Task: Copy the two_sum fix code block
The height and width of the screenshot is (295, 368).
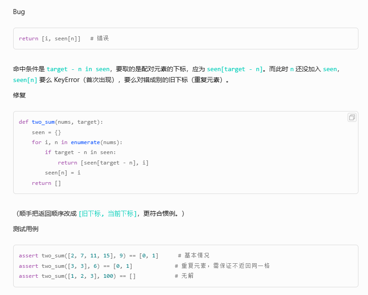Action: [x=352, y=117]
